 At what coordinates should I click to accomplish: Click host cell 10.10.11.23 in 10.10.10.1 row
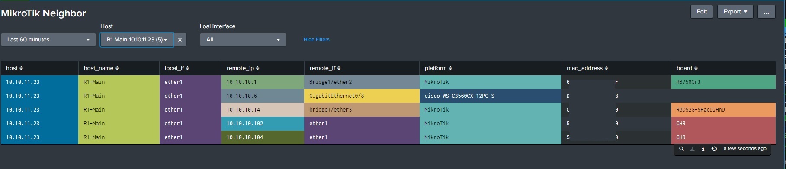click(x=39, y=82)
